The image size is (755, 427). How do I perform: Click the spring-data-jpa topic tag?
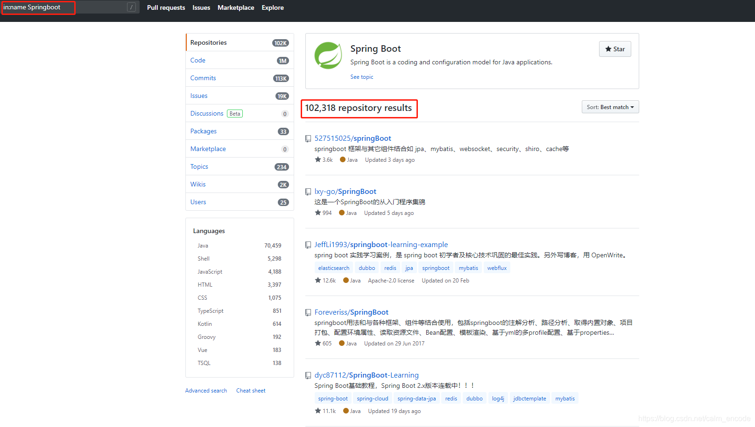click(416, 399)
